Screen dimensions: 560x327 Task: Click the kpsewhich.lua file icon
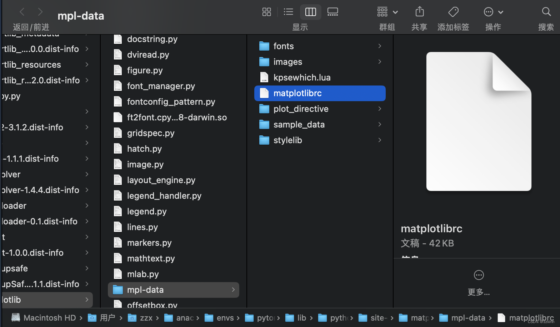pos(264,77)
